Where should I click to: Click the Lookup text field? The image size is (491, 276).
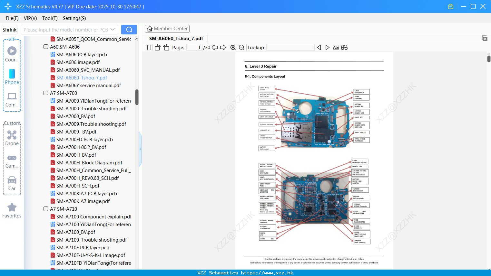[290, 48]
